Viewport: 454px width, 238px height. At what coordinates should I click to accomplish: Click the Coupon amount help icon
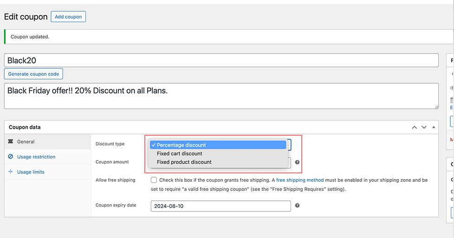[x=297, y=162]
